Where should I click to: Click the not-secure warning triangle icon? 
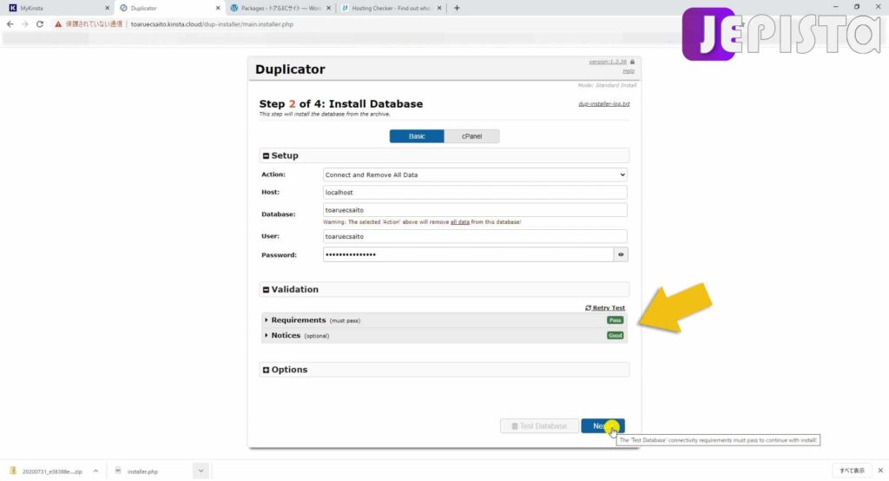58,24
